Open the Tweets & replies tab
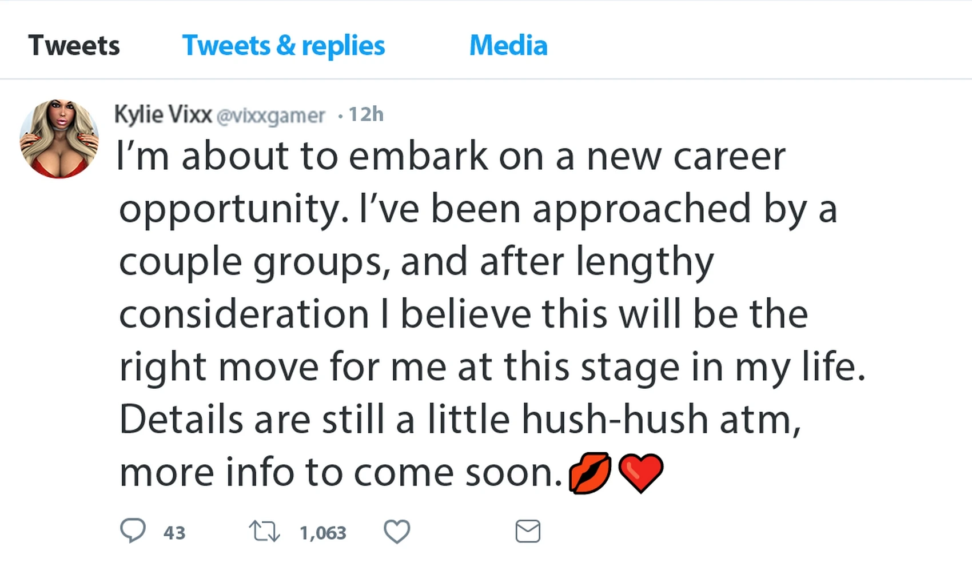The width and height of the screenshot is (972, 578). coord(283,45)
